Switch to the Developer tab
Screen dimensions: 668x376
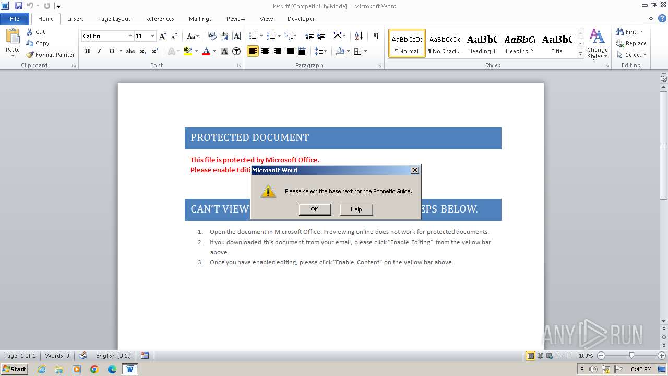[301, 19]
